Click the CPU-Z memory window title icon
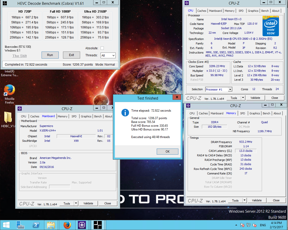The image size is (288, 230). [x=188, y=106]
